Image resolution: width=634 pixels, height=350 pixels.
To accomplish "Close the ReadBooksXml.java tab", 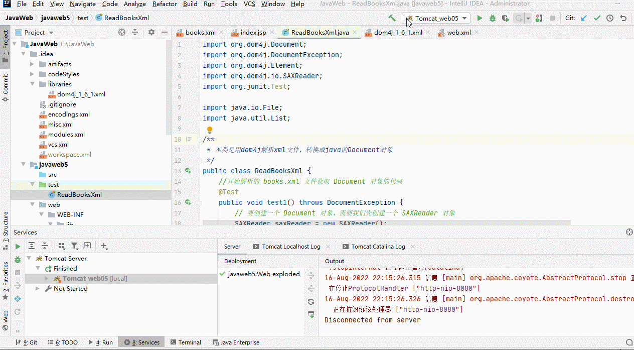I will point(354,33).
